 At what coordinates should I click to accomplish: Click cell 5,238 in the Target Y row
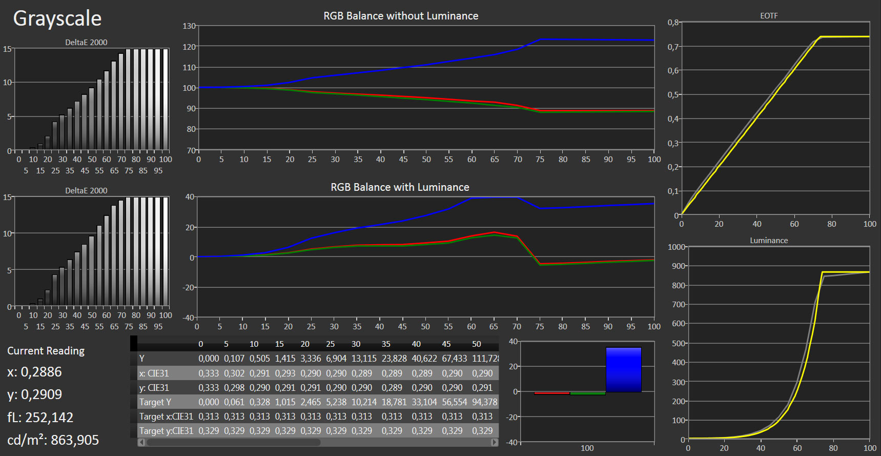coord(336,402)
